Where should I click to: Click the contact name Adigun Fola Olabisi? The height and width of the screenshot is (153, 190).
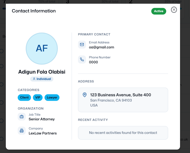pyautogui.click(x=42, y=72)
